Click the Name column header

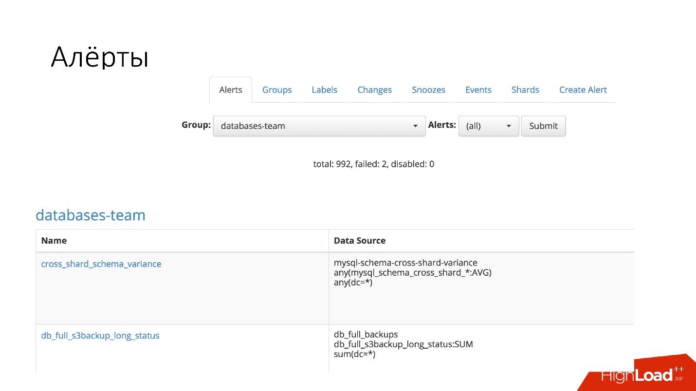point(54,240)
